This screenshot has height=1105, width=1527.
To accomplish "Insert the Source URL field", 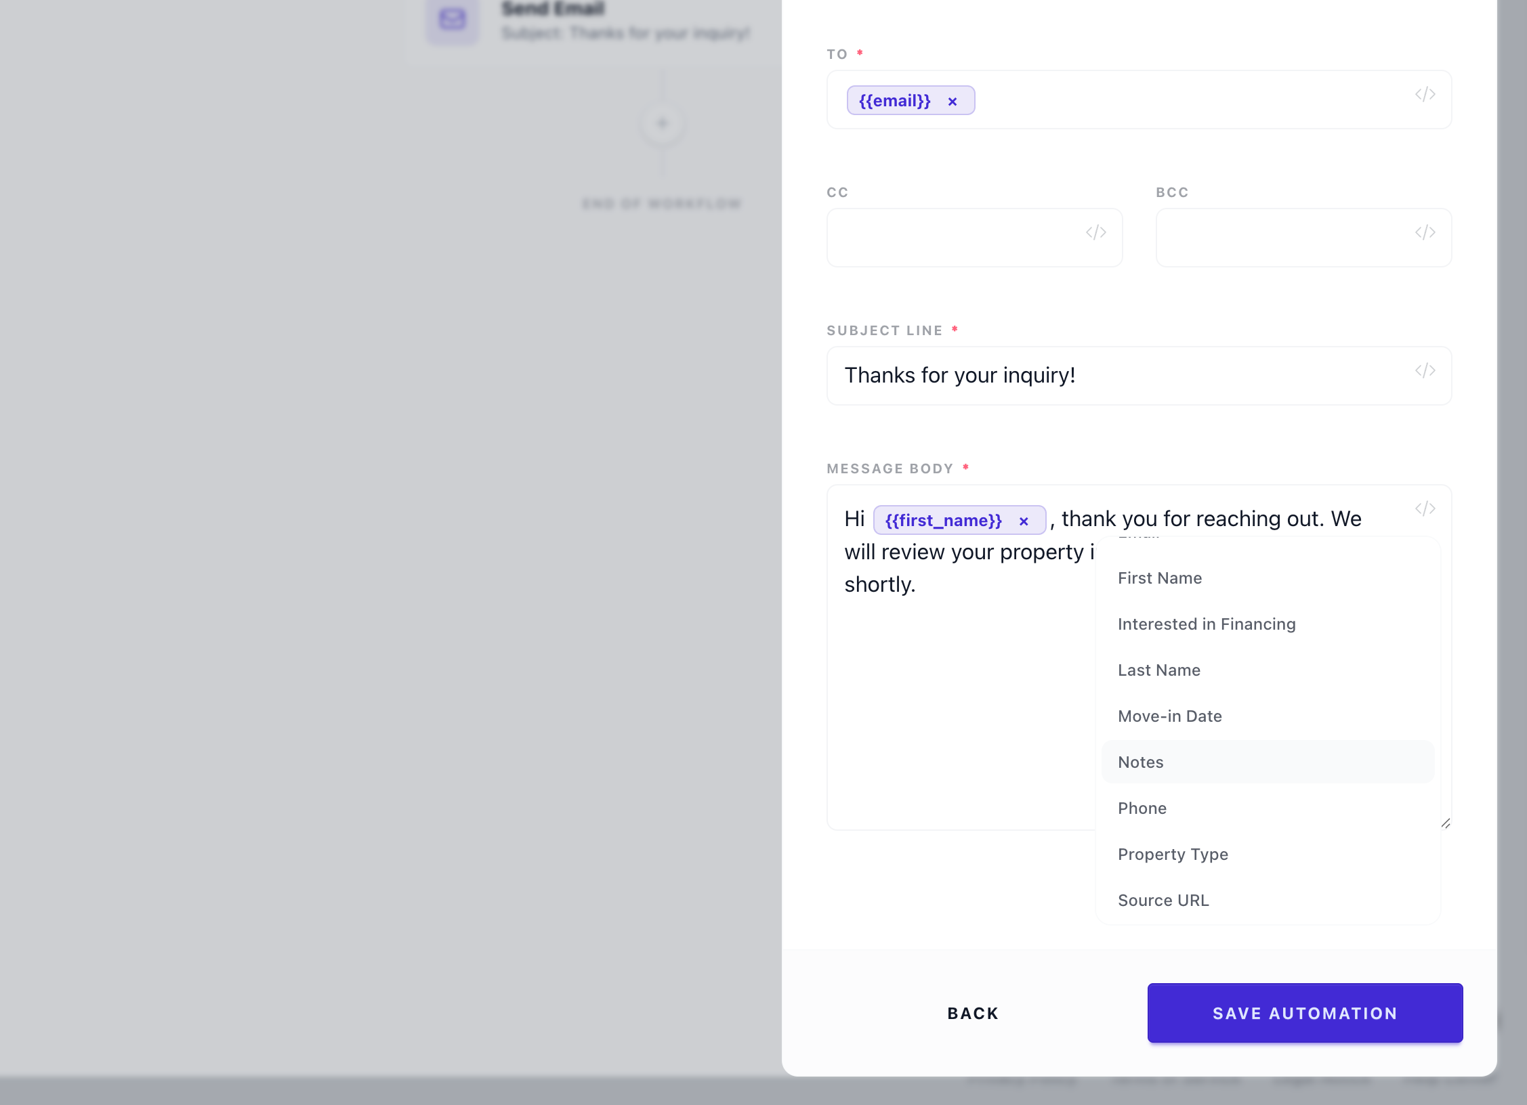I will [x=1163, y=900].
